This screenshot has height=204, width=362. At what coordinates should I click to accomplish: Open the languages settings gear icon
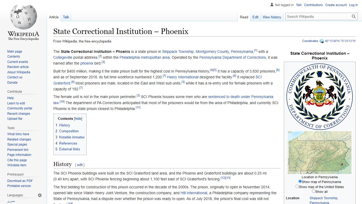40,195
